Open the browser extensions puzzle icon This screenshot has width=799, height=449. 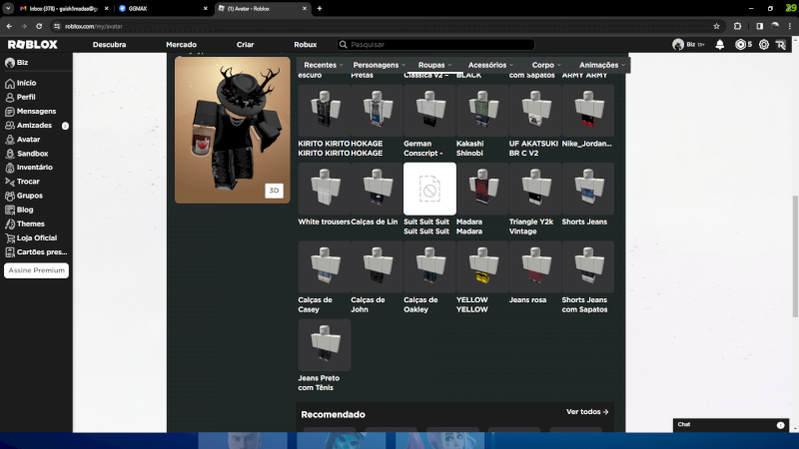tap(737, 27)
